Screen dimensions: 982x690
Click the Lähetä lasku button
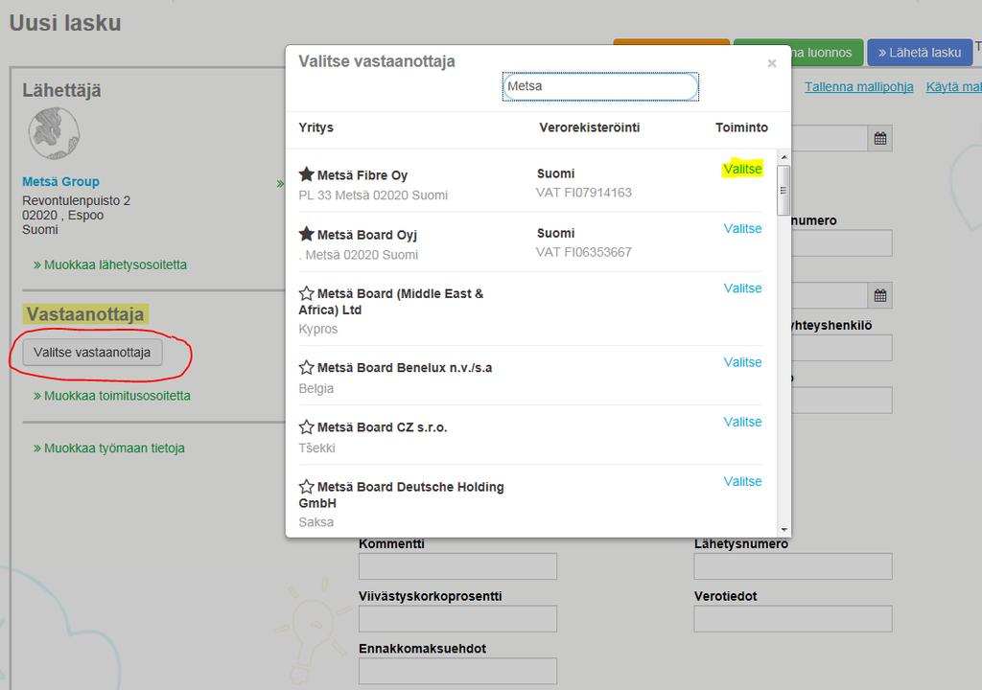click(x=920, y=53)
